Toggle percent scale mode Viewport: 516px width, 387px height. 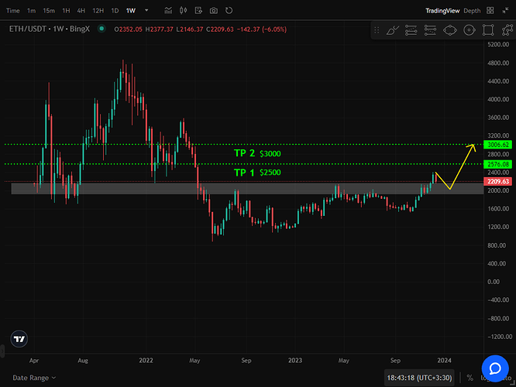tap(470, 378)
